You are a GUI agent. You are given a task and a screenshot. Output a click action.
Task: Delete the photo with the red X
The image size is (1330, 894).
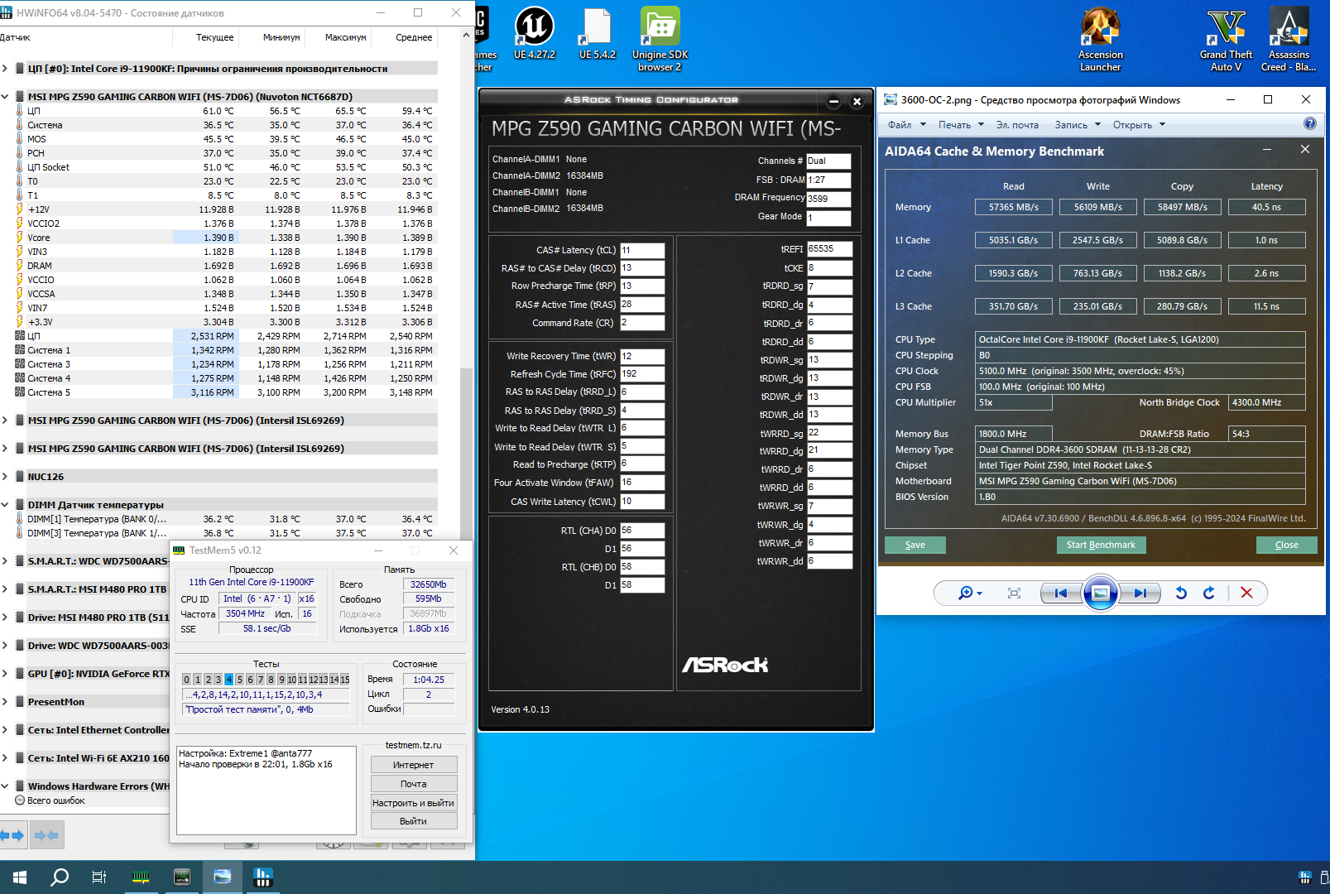point(1246,593)
